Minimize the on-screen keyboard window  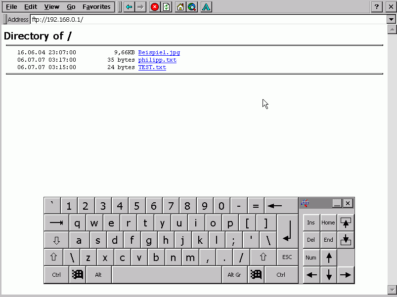(x=337, y=203)
